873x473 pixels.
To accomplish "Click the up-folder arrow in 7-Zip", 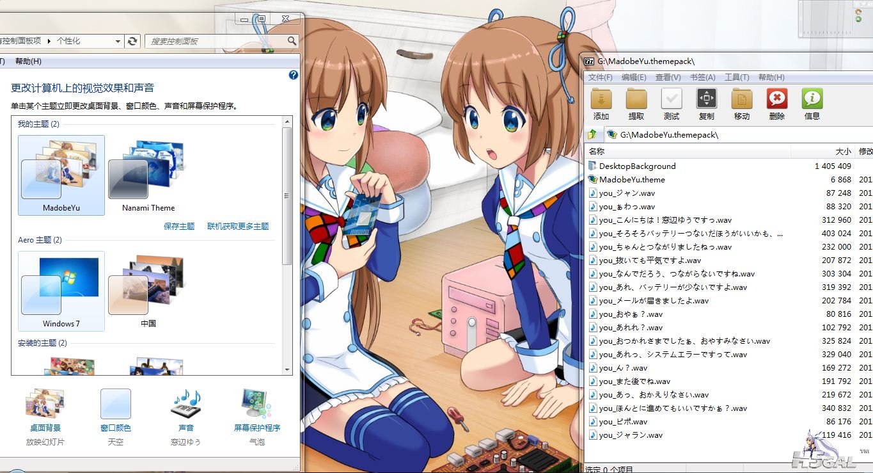I will pos(592,134).
